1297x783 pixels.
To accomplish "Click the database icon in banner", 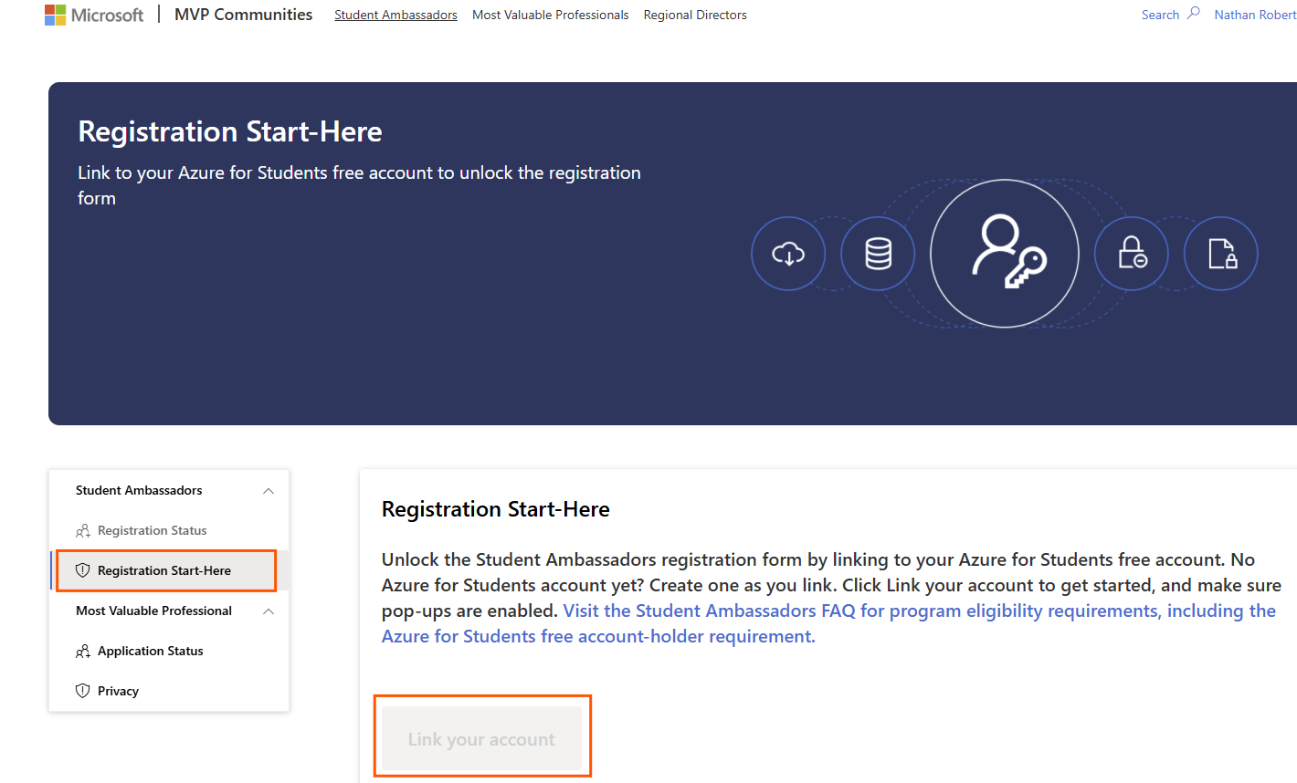I will (x=878, y=254).
